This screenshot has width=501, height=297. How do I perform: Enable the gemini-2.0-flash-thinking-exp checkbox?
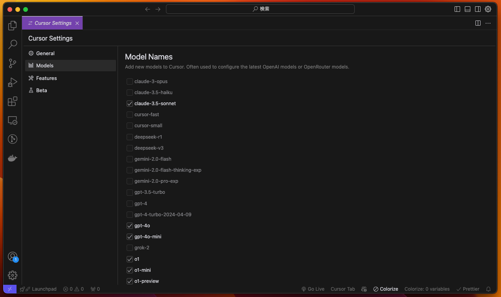pos(129,170)
